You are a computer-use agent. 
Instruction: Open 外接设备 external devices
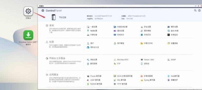pyautogui.click(x=92, y=35)
